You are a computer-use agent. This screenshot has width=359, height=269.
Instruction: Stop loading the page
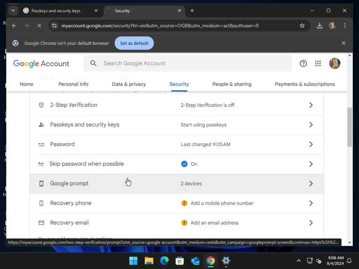39,26
